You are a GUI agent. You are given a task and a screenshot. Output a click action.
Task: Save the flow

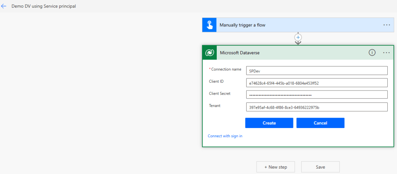320,167
